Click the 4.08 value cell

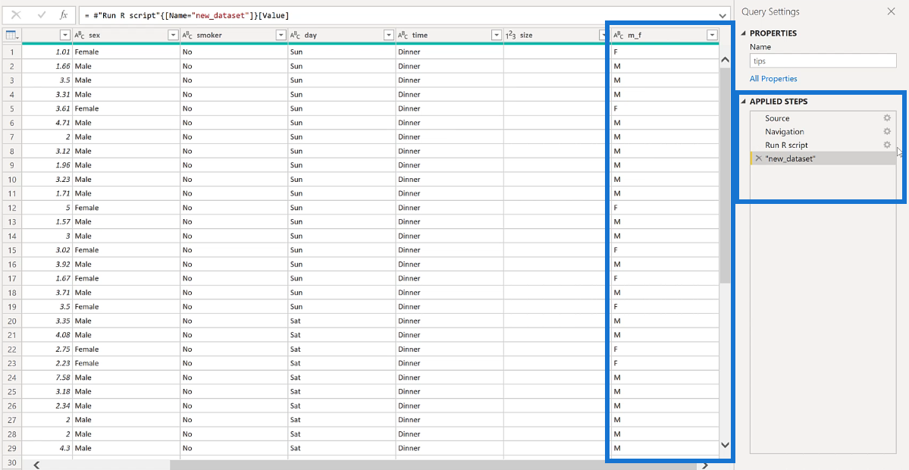point(48,334)
